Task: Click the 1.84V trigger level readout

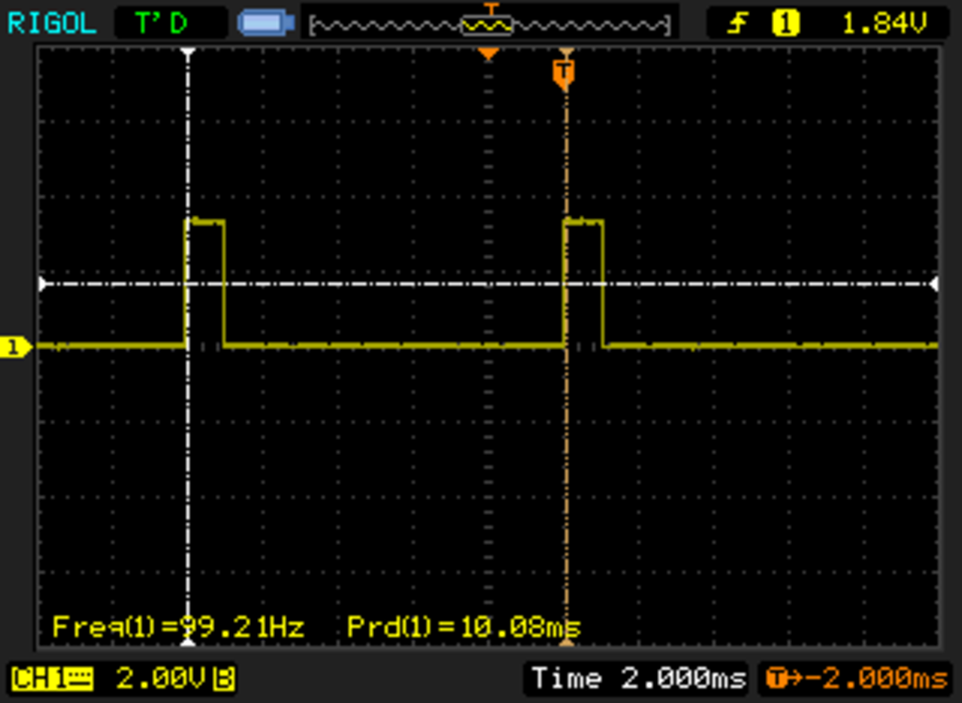Action: click(884, 24)
